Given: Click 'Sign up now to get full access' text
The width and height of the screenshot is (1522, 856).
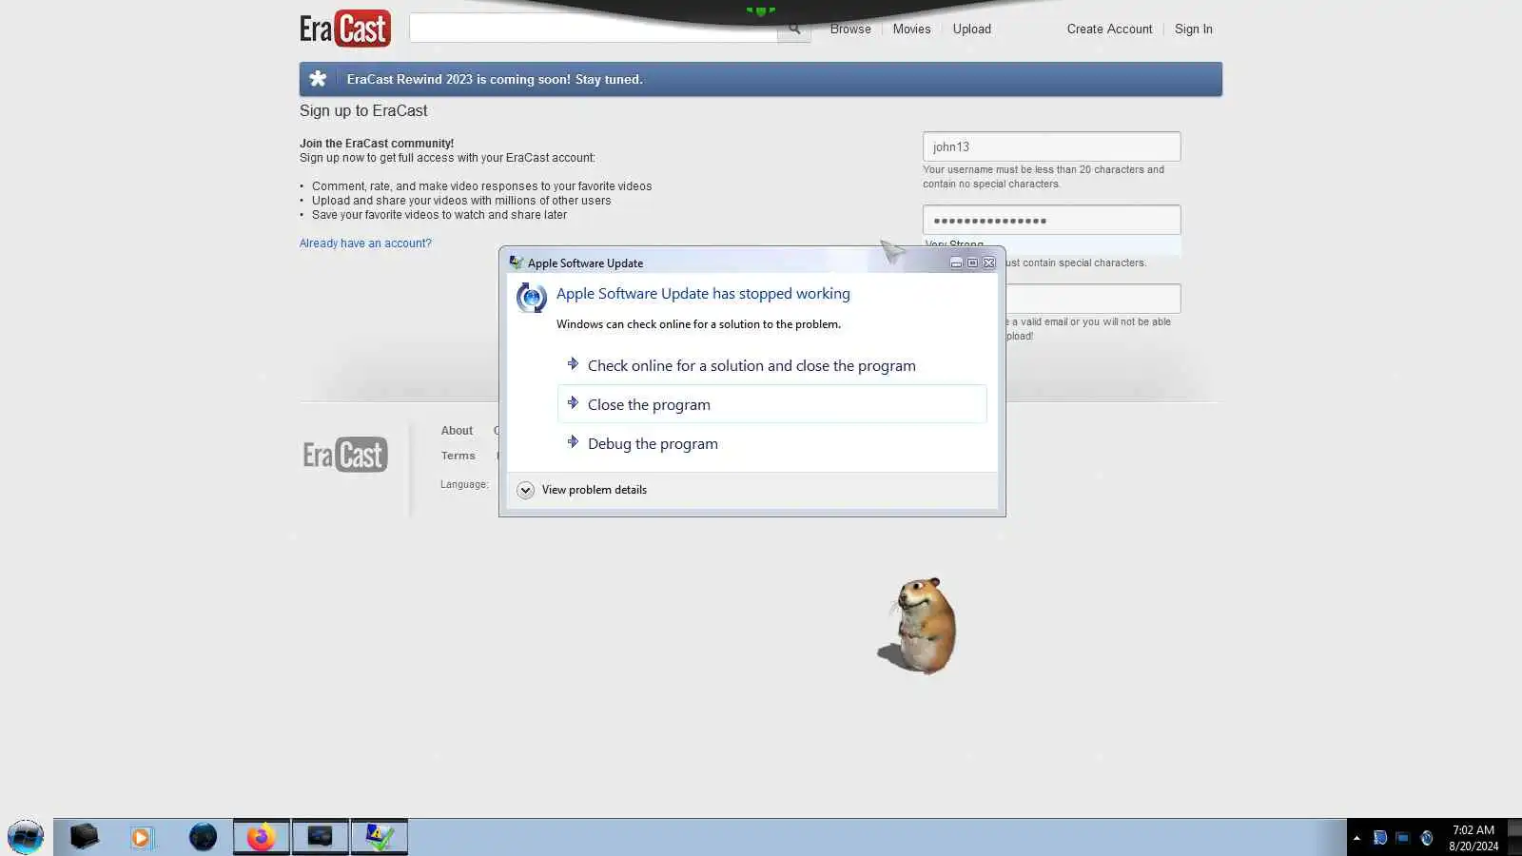Looking at the screenshot, I should pos(447,158).
